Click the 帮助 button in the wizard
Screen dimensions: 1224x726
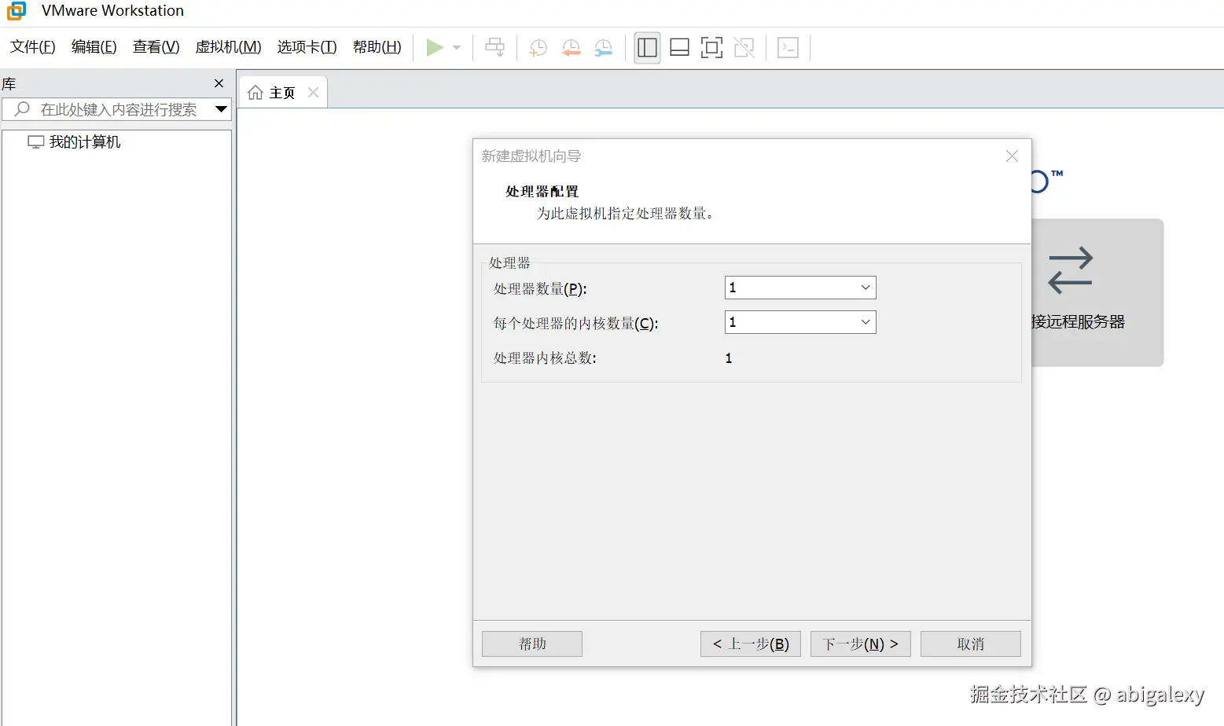pyautogui.click(x=531, y=643)
